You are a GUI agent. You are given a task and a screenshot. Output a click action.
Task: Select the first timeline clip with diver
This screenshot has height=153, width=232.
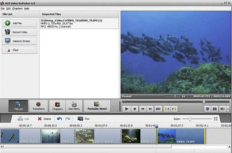tap(20, 136)
